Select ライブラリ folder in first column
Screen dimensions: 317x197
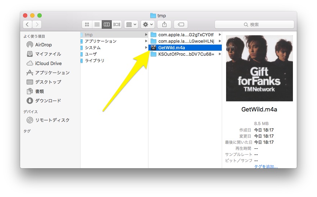point(114,60)
